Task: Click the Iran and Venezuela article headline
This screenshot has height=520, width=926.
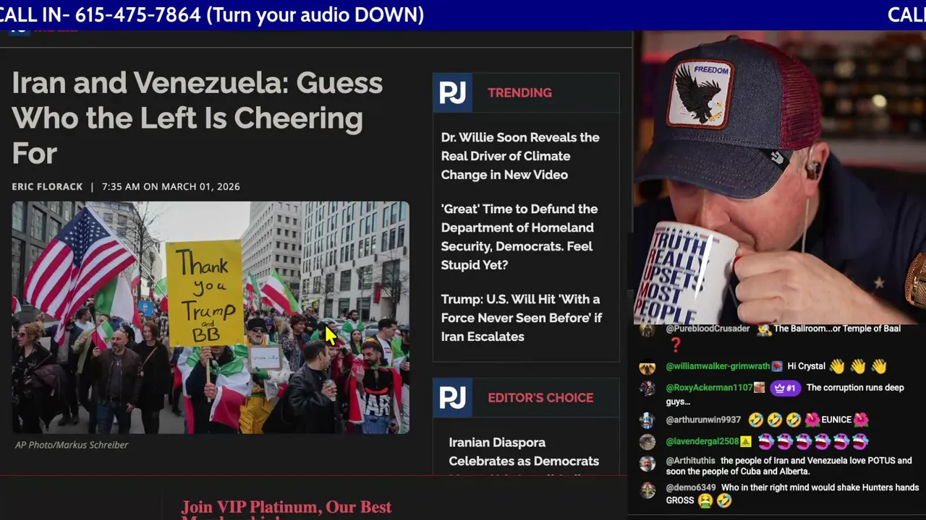Action: point(197,118)
